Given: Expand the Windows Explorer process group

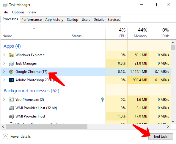Looking at the screenshot, I should [4, 55].
